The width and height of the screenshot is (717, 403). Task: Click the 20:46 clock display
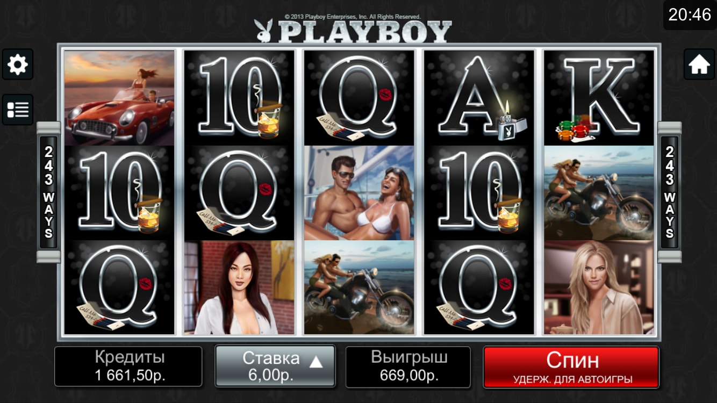pos(690,15)
